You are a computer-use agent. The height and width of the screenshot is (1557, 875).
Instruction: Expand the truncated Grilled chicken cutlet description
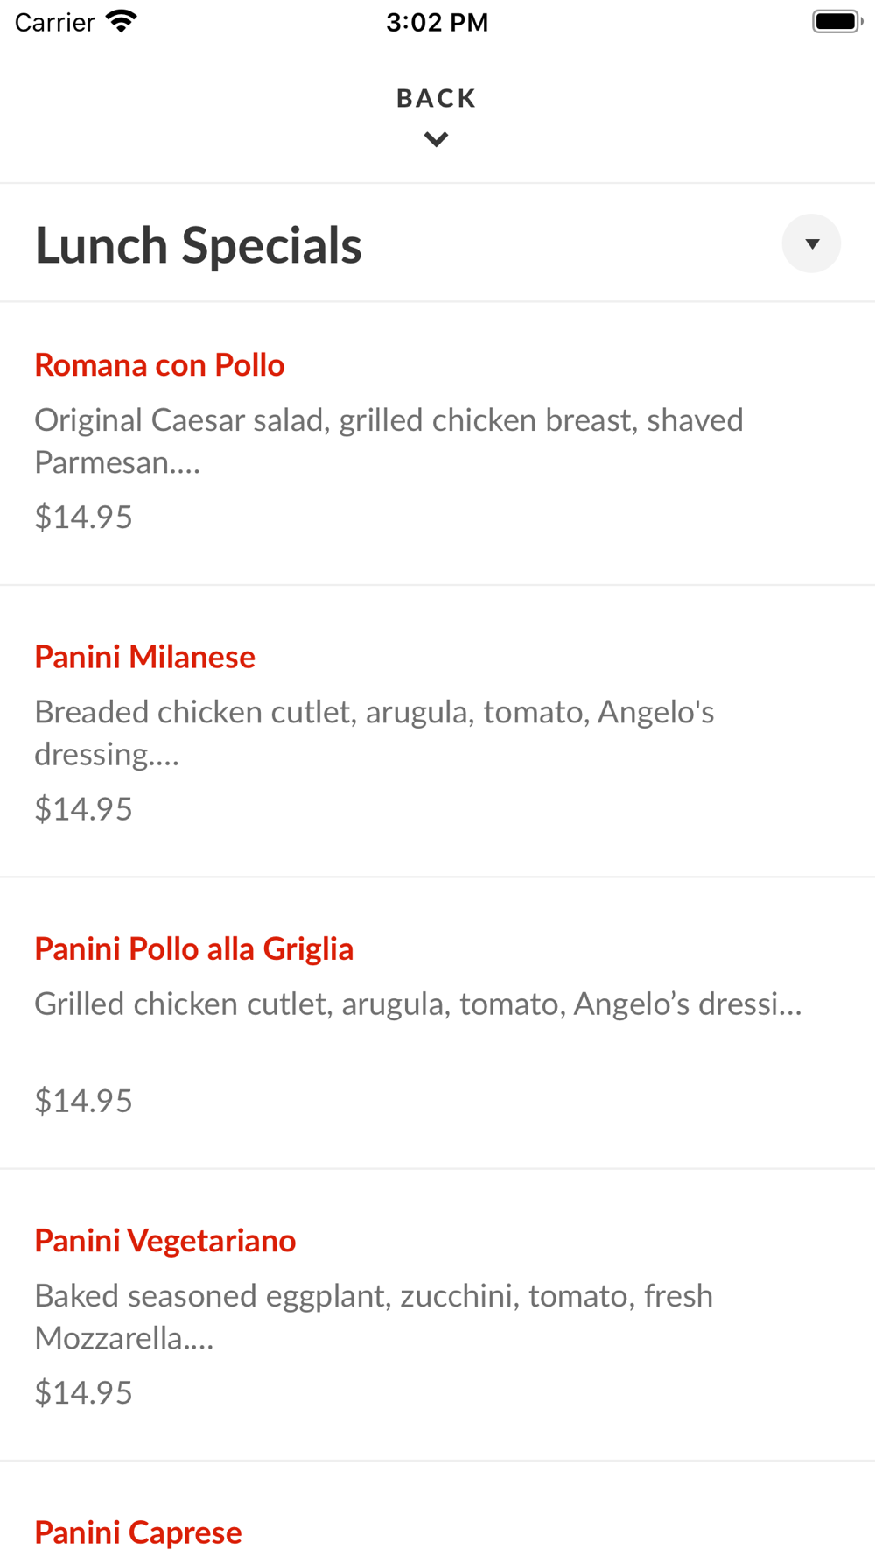pyautogui.click(x=418, y=1004)
